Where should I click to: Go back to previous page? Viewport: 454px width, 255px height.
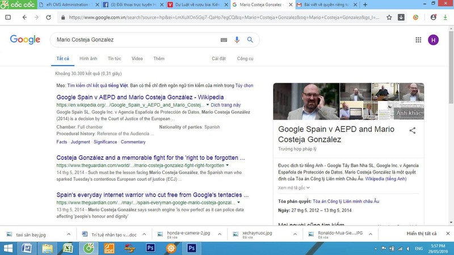[x=24, y=18]
